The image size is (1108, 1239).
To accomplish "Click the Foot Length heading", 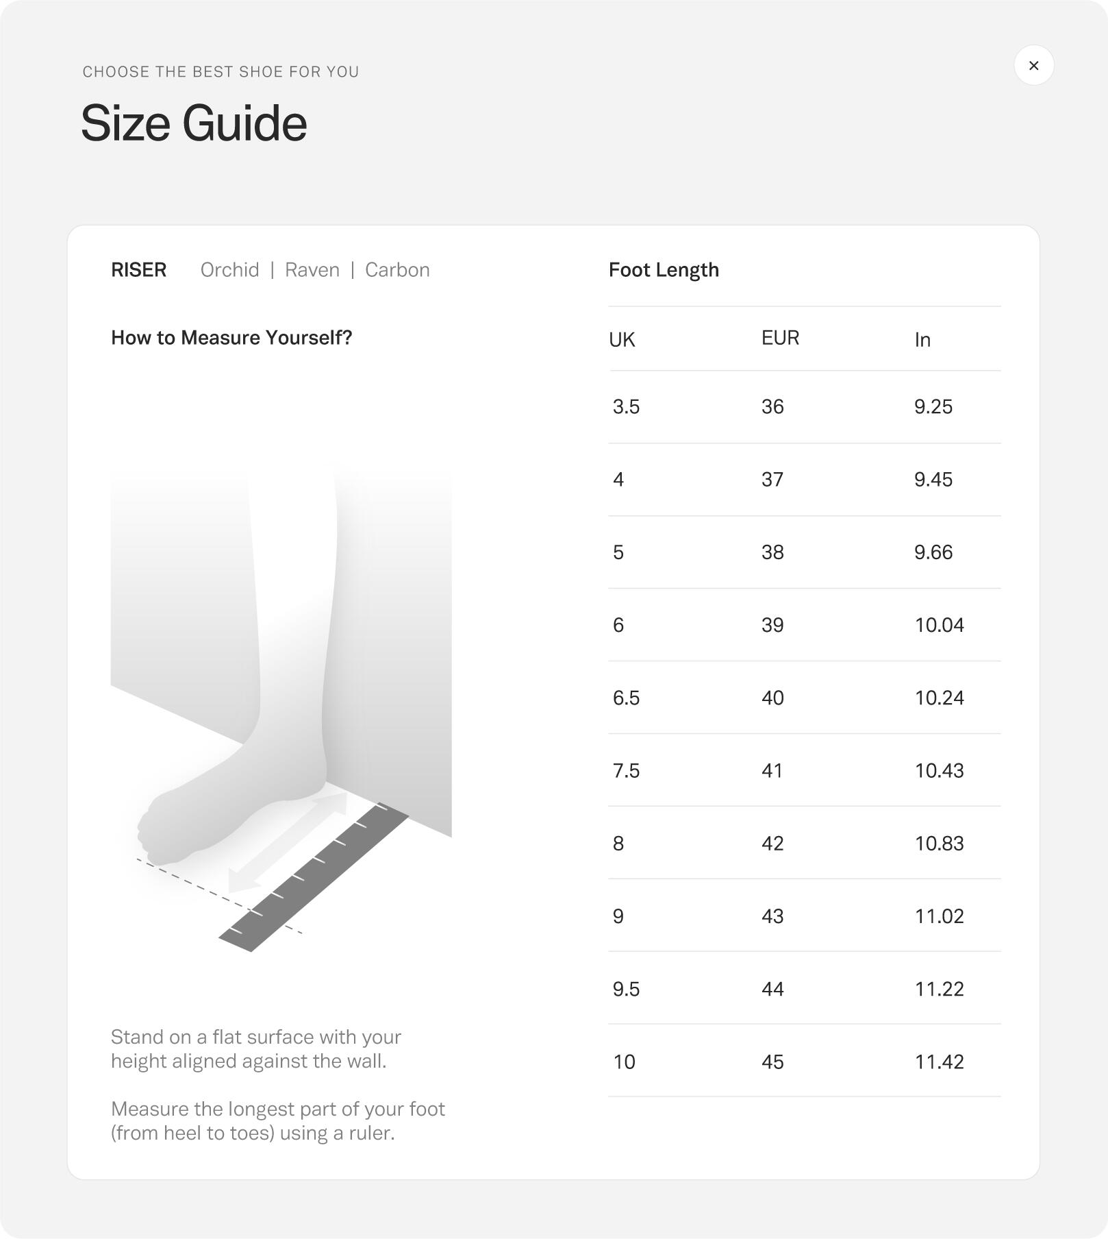I will (x=664, y=270).
